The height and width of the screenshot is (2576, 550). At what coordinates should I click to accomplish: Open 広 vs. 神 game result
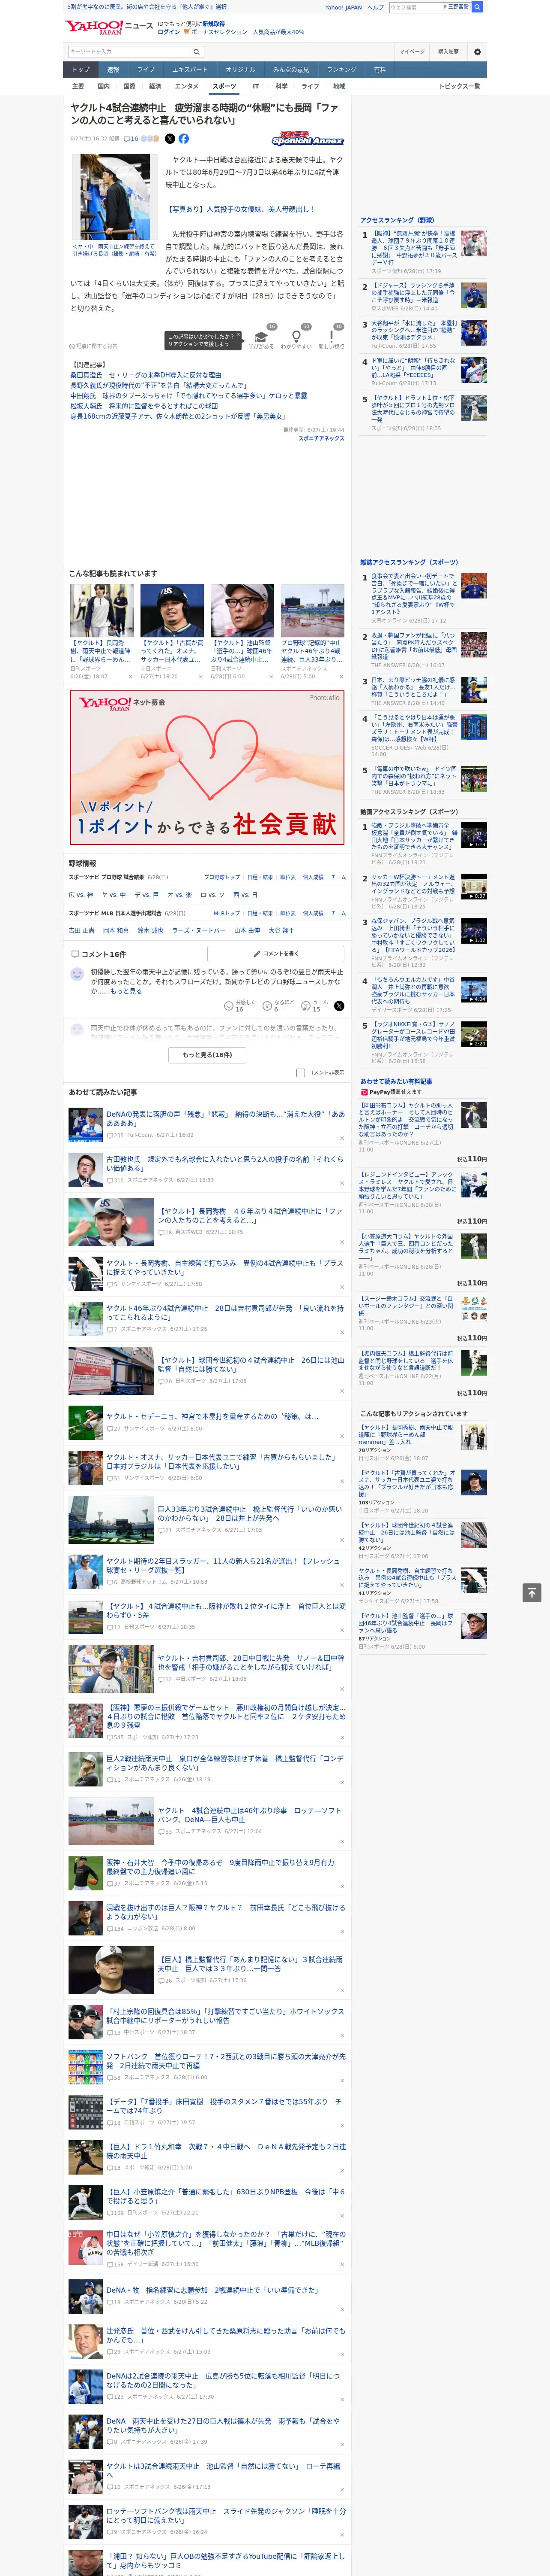[x=81, y=895]
